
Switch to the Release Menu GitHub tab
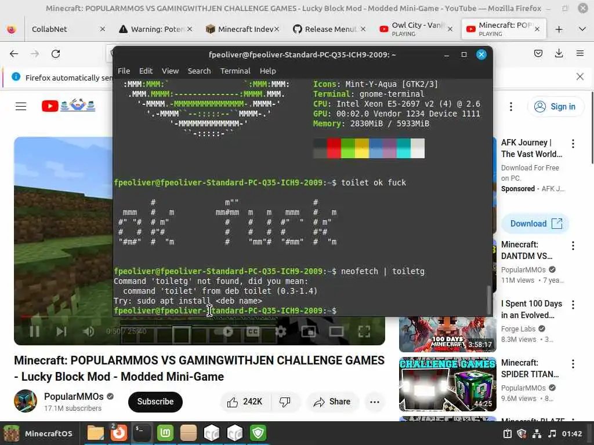[x=330, y=29]
